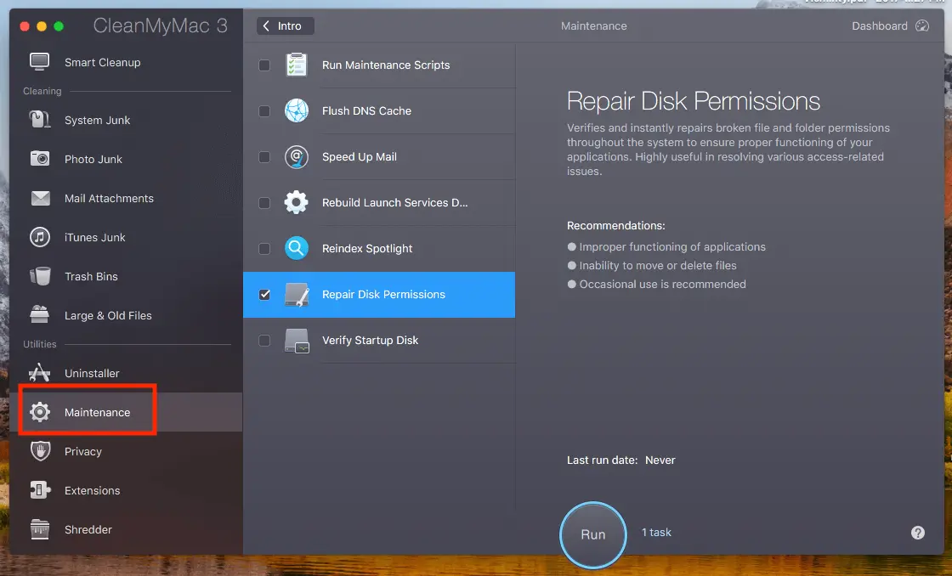952x576 pixels.
Task: Open the Privacy hand shield icon
Action: pos(40,451)
